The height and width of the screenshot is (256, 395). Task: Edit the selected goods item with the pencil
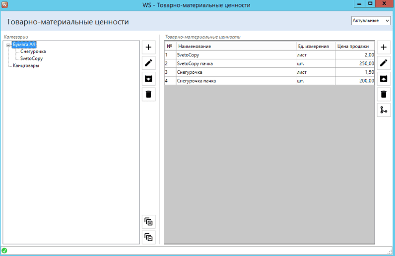384,63
